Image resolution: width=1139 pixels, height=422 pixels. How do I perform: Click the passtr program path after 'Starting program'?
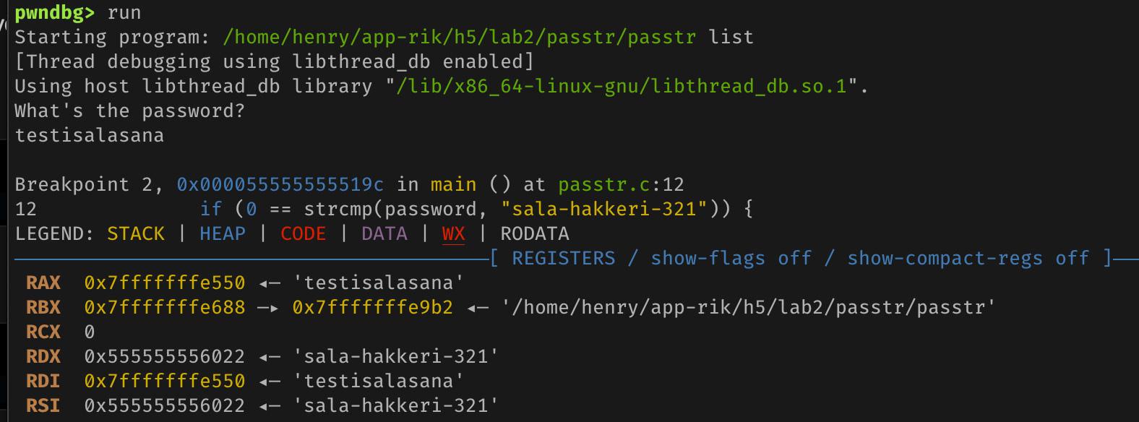pyautogui.click(x=459, y=38)
